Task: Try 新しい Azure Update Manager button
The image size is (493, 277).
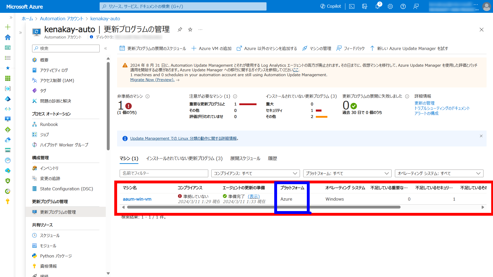Action: pyautogui.click(x=409, y=48)
